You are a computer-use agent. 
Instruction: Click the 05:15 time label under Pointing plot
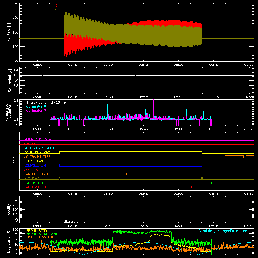pos(73,65)
